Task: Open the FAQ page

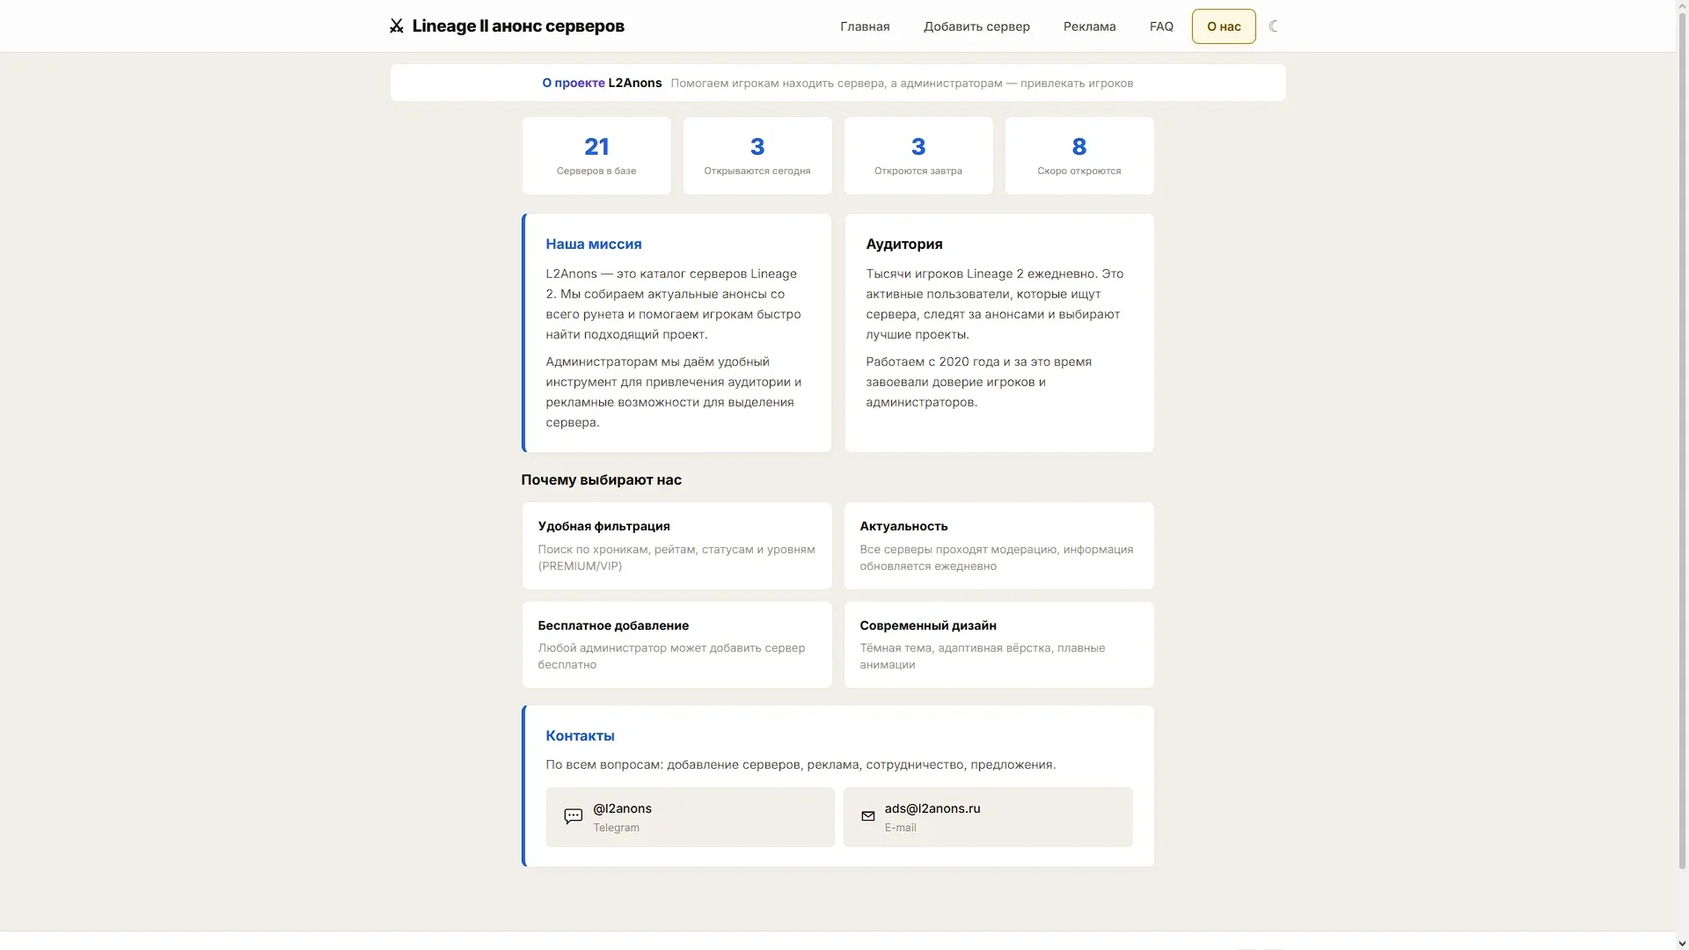Action: pos(1161,26)
